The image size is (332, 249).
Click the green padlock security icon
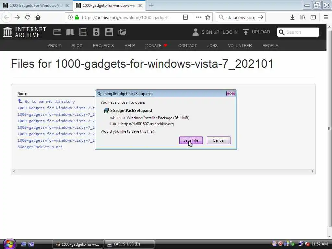[77, 18]
